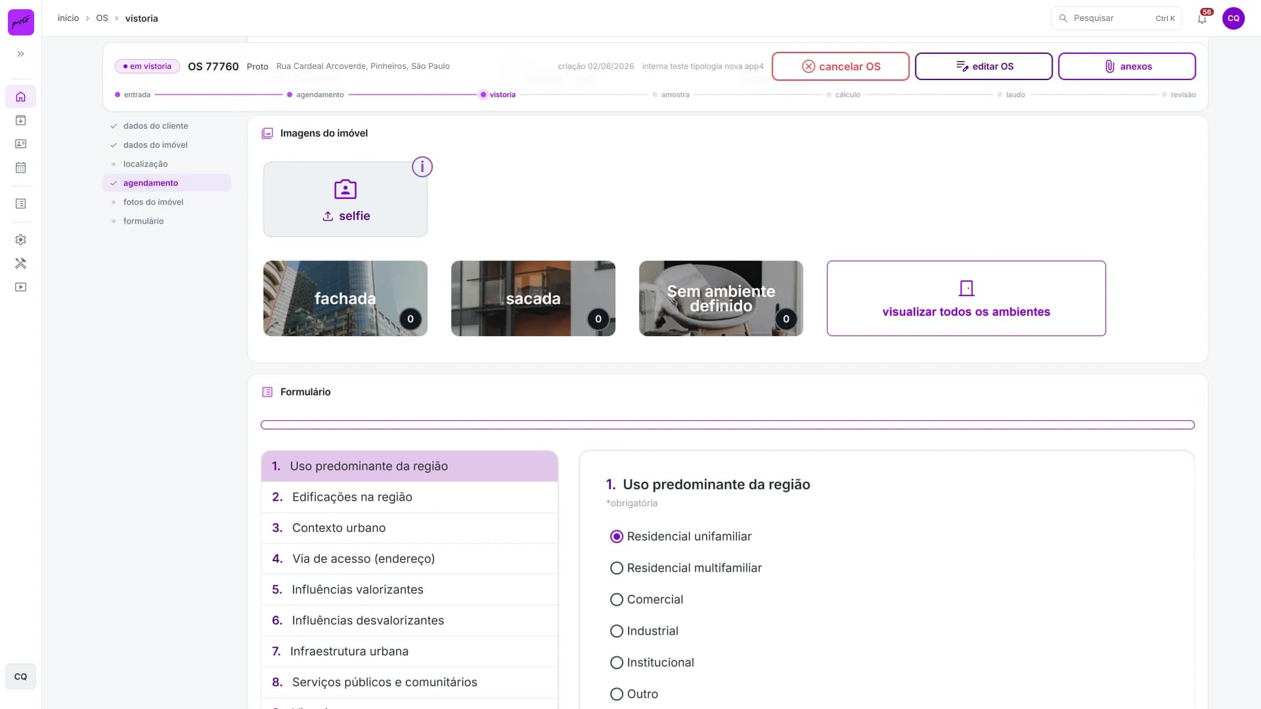Select Institucional radio option
Screen dimensions: 1261x709
coord(616,662)
